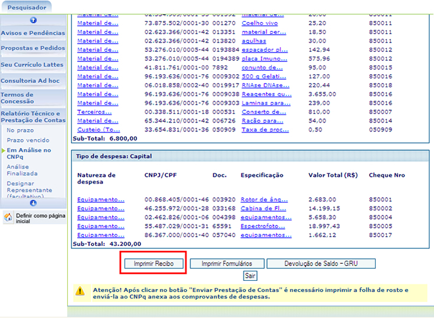434x318 pixels.
Task: Open 'Conserto de...' specification link
Action: 264,112
